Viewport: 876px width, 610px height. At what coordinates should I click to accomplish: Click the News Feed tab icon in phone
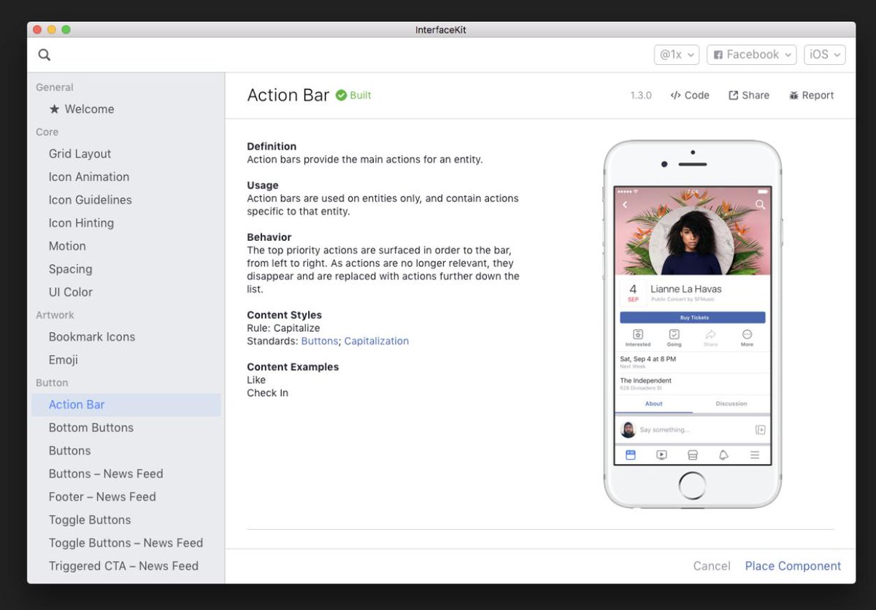[631, 455]
